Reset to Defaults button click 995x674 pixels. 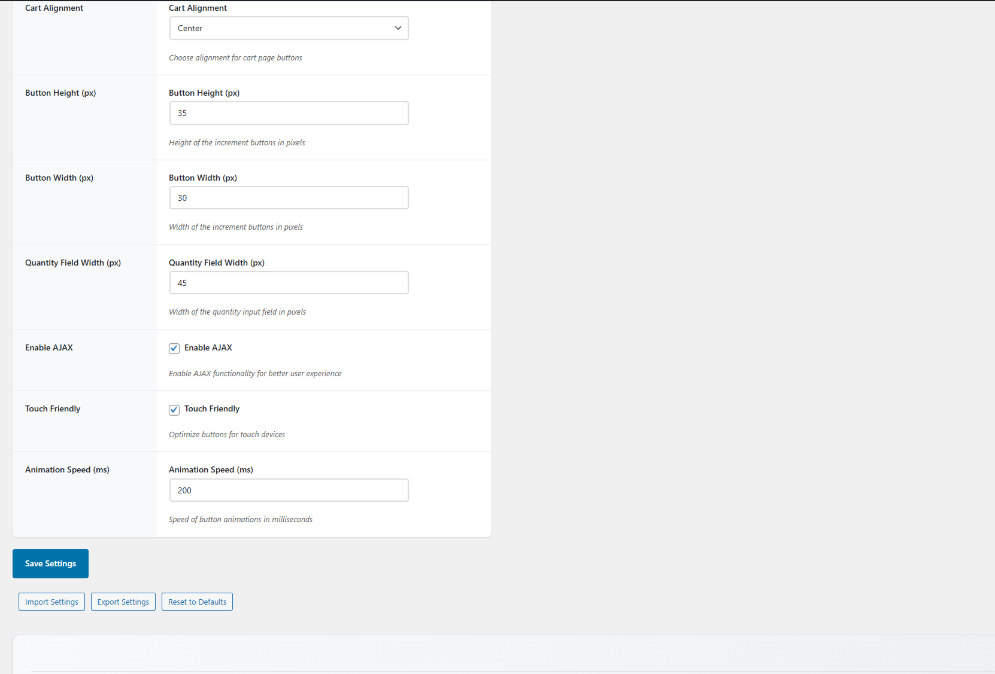197,602
